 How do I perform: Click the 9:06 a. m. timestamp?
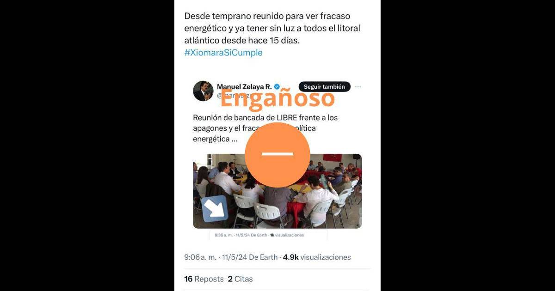(x=200, y=257)
